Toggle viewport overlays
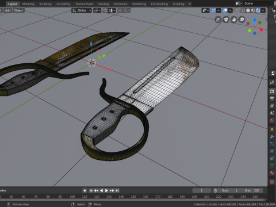 coord(225,10)
